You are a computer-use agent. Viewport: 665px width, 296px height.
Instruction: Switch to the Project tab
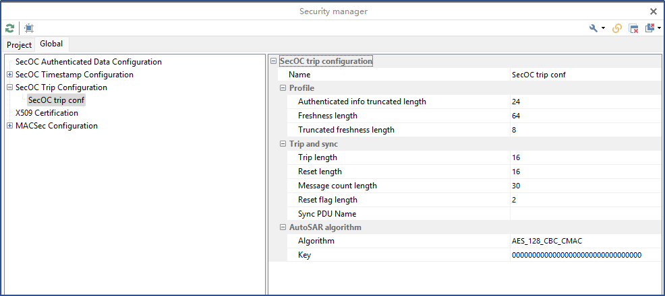tap(20, 45)
